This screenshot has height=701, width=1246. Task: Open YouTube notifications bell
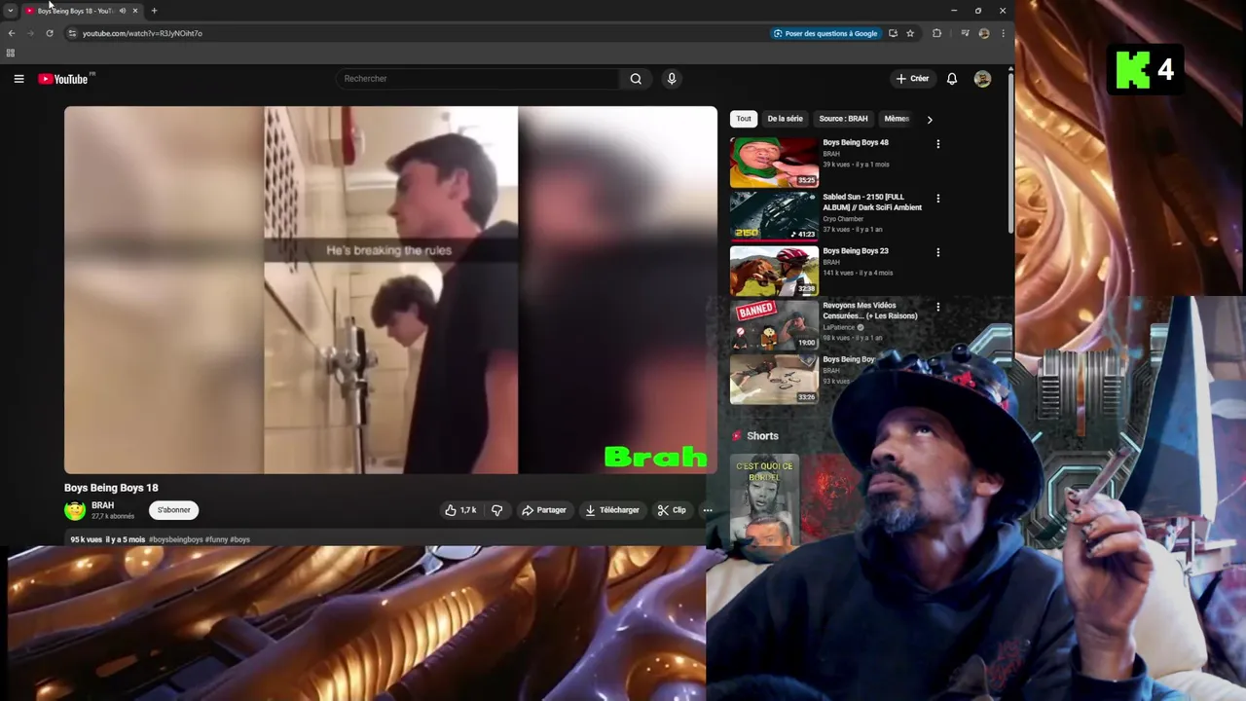click(x=952, y=79)
